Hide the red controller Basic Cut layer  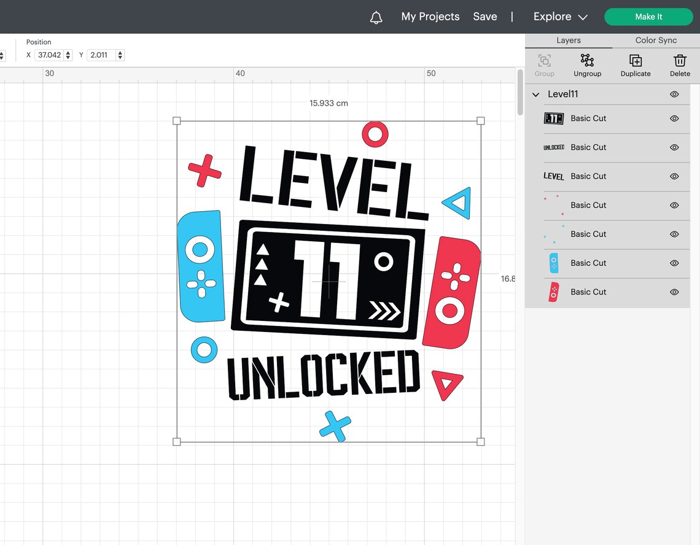(x=674, y=292)
